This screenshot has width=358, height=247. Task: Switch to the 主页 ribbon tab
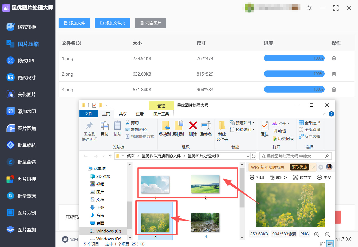(106, 114)
